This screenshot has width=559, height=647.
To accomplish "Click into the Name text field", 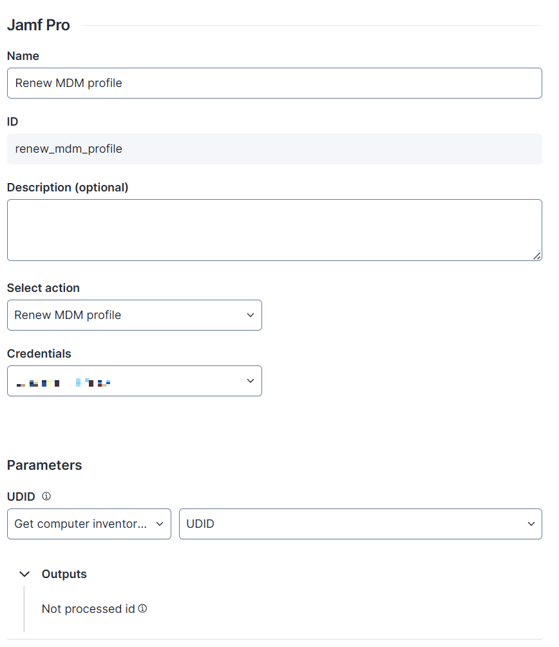I will (x=274, y=83).
